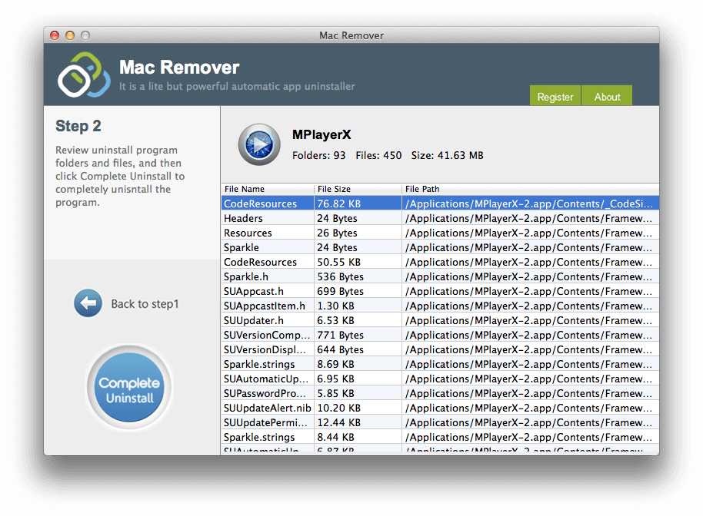This screenshot has height=516, width=703.
Task: Sort by File Path column header
Action: pyautogui.click(x=531, y=189)
